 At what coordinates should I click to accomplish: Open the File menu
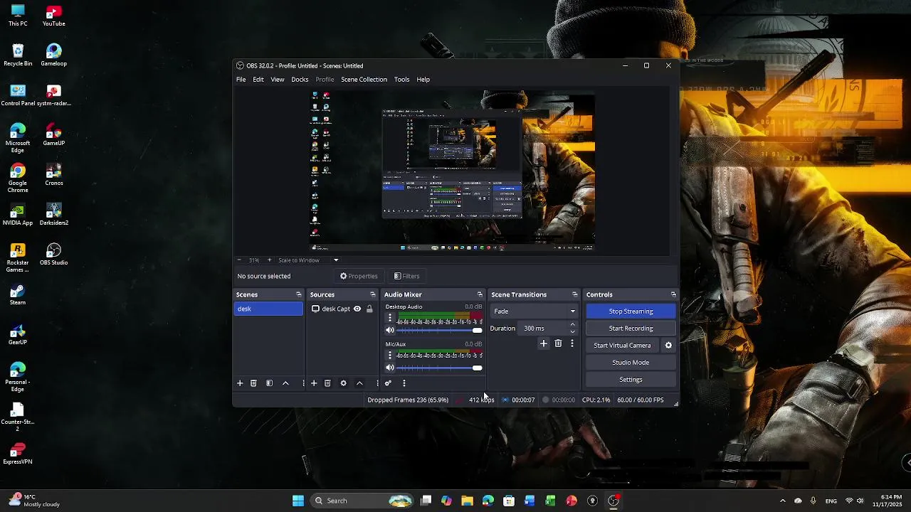coord(241,80)
